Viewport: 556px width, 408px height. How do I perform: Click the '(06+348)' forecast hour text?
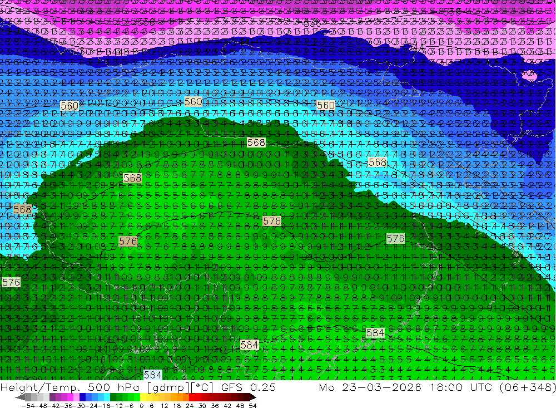tap(527, 387)
